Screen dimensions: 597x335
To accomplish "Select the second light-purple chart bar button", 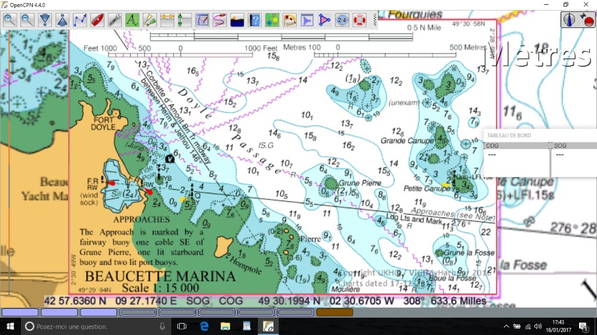I will (59, 312).
